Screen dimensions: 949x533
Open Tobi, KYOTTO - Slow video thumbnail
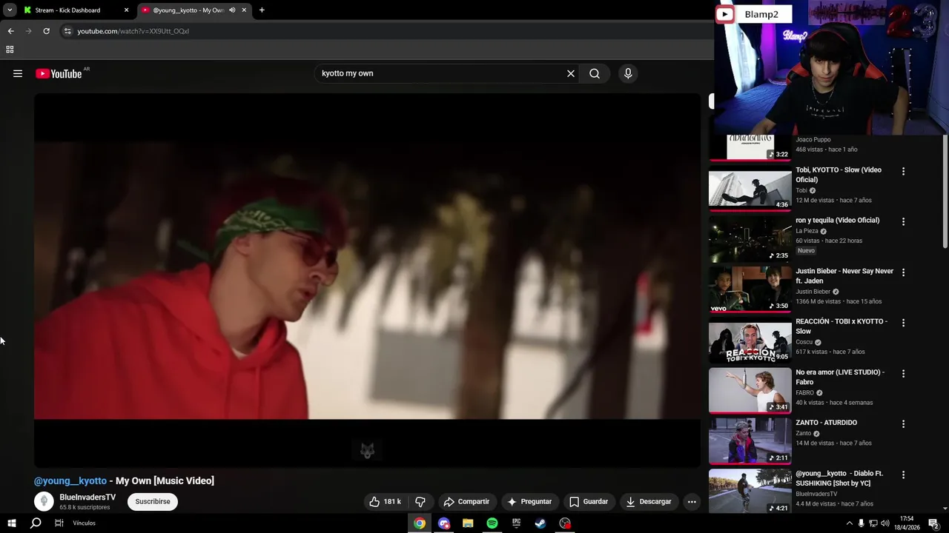(x=750, y=189)
